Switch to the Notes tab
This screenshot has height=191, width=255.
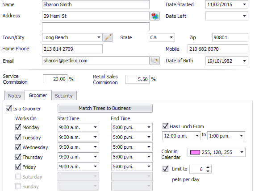click(x=14, y=96)
